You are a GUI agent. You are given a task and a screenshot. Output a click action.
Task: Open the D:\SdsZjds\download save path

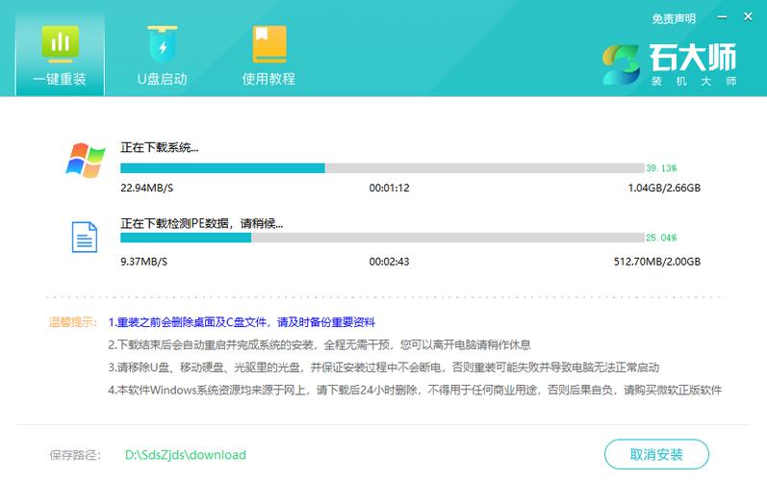tap(186, 455)
